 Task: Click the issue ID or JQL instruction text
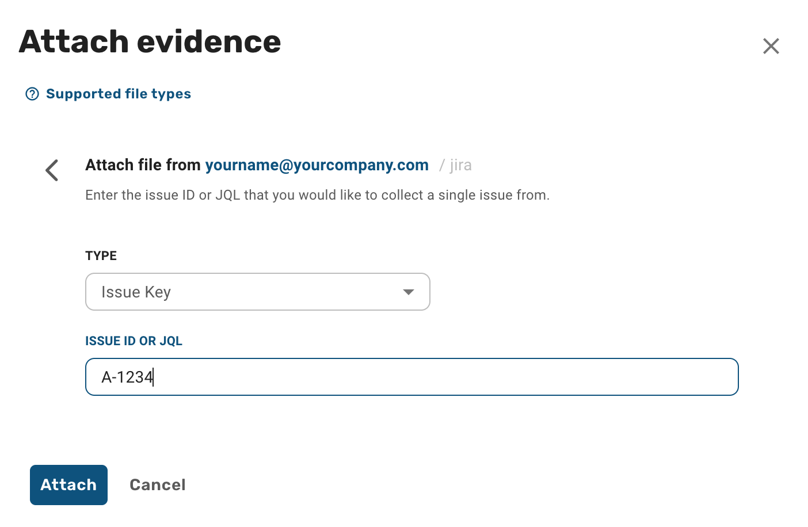click(x=317, y=195)
